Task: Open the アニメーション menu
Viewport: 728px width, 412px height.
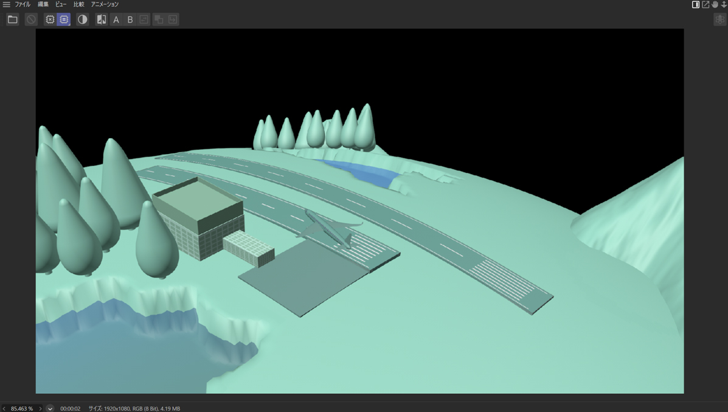Action: 105,4
